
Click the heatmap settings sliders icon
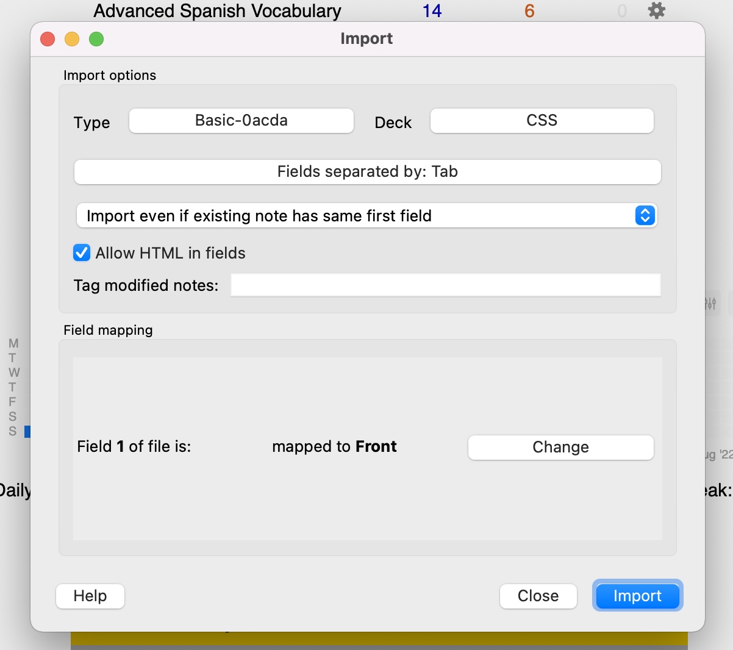(x=710, y=303)
